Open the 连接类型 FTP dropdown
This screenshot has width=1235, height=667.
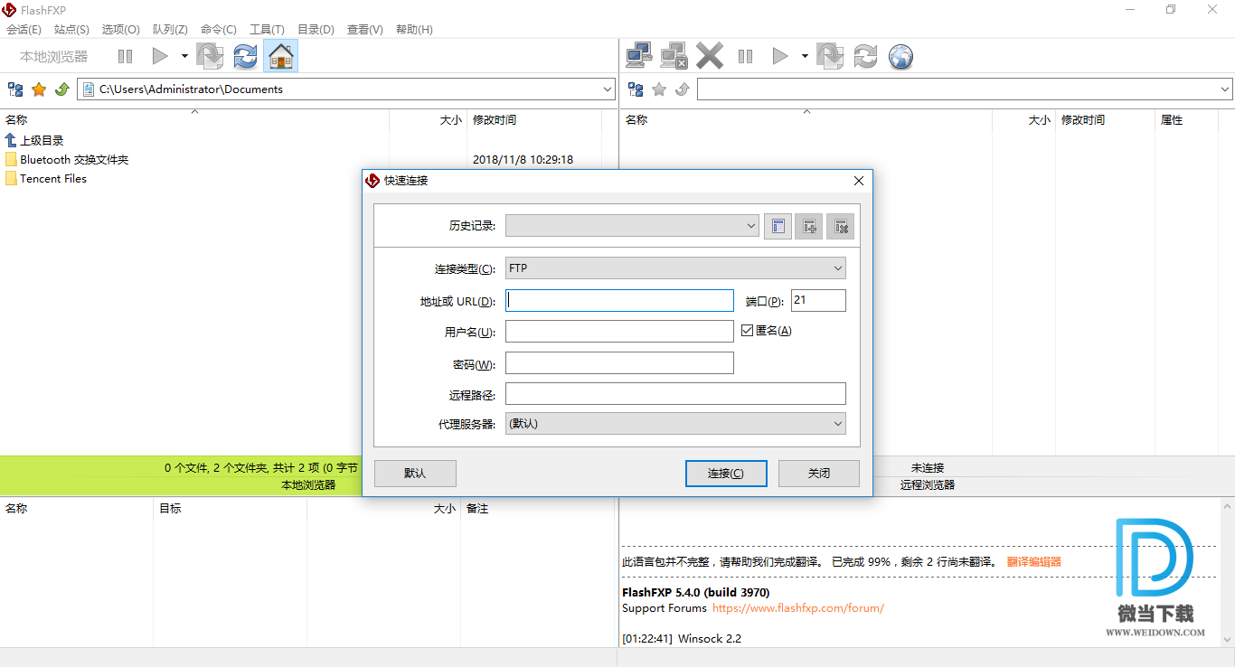(675, 268)
